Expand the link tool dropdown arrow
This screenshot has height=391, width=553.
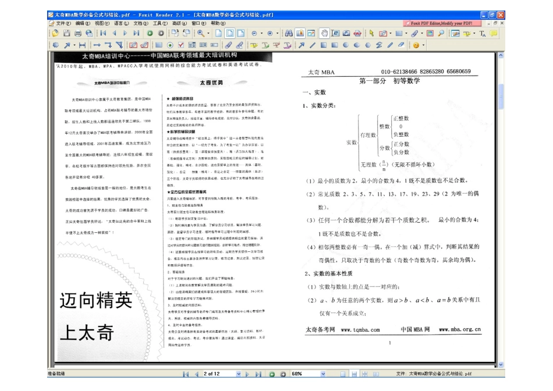tap(391, 34)
